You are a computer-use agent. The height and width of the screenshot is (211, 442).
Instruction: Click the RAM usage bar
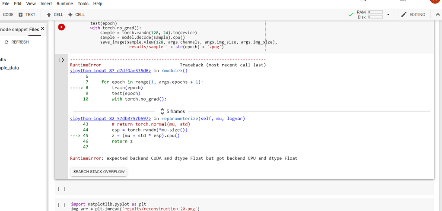point(375,12)
